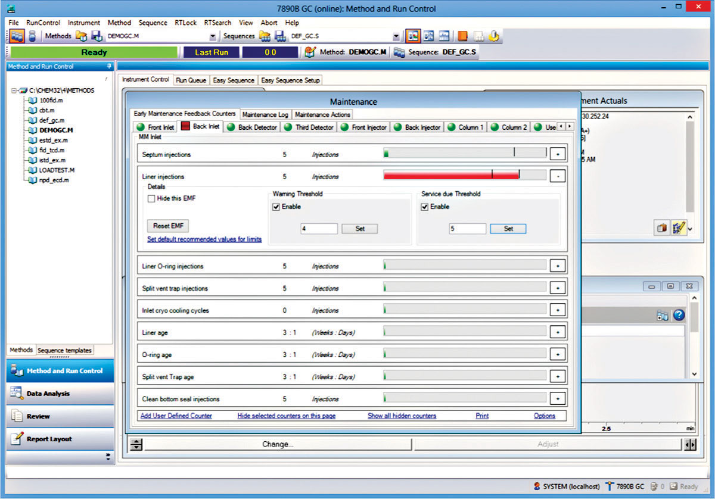This screenshot has height=499, width=715.
Task: Click the Septum injections progress bar
Action: click(x=465, y=154)
